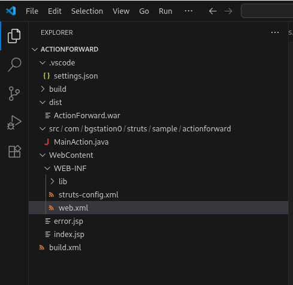The height and width of the screenshot is (285, 293).
Task: Open the File menu
Action: click(32, 11)
